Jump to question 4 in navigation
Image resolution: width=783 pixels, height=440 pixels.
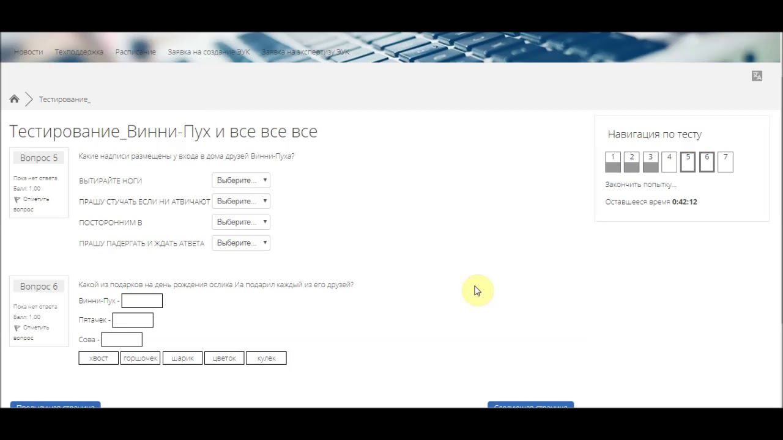[x=669, y=162]
